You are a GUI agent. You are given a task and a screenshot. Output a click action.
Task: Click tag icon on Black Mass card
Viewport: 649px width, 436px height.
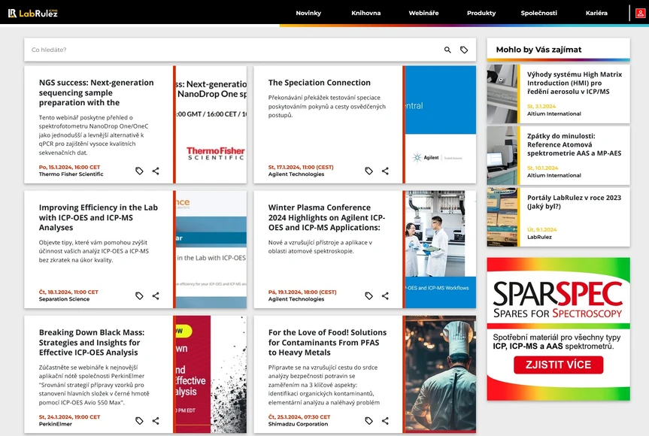point(139,421)
